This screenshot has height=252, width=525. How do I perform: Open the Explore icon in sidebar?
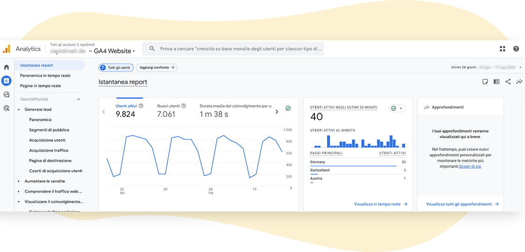click(7, 94)
